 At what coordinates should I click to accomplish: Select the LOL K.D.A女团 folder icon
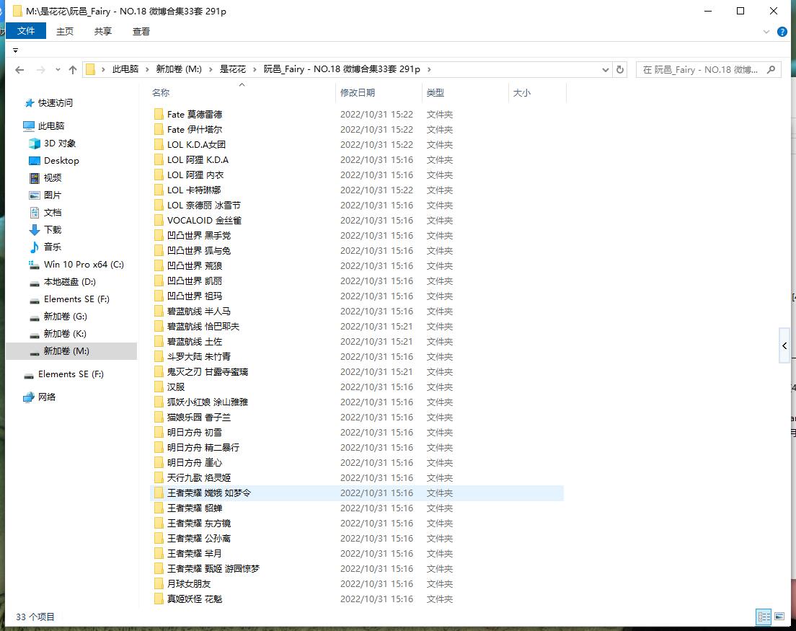click(x=159, y=145)
